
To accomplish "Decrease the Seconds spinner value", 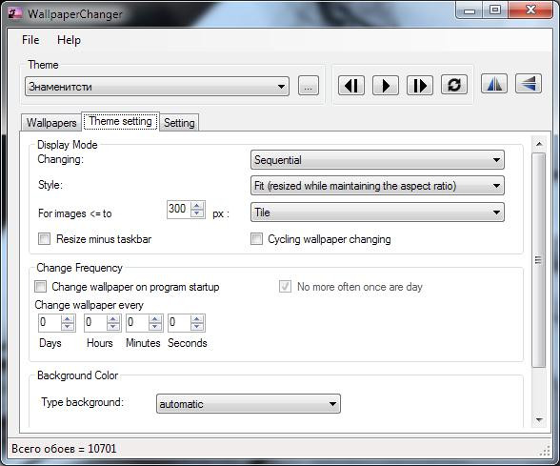I will pyautogui.click(x=197, y=327).
